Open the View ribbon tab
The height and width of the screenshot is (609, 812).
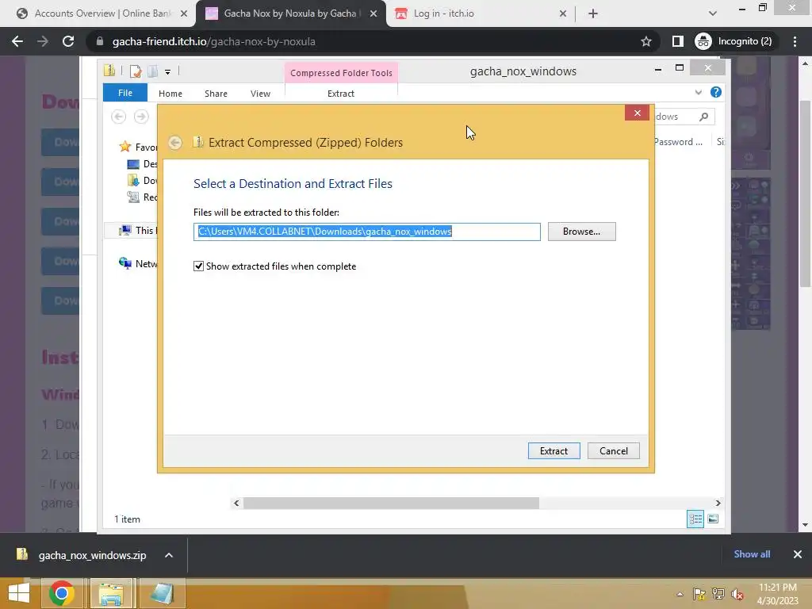[260, 94]
